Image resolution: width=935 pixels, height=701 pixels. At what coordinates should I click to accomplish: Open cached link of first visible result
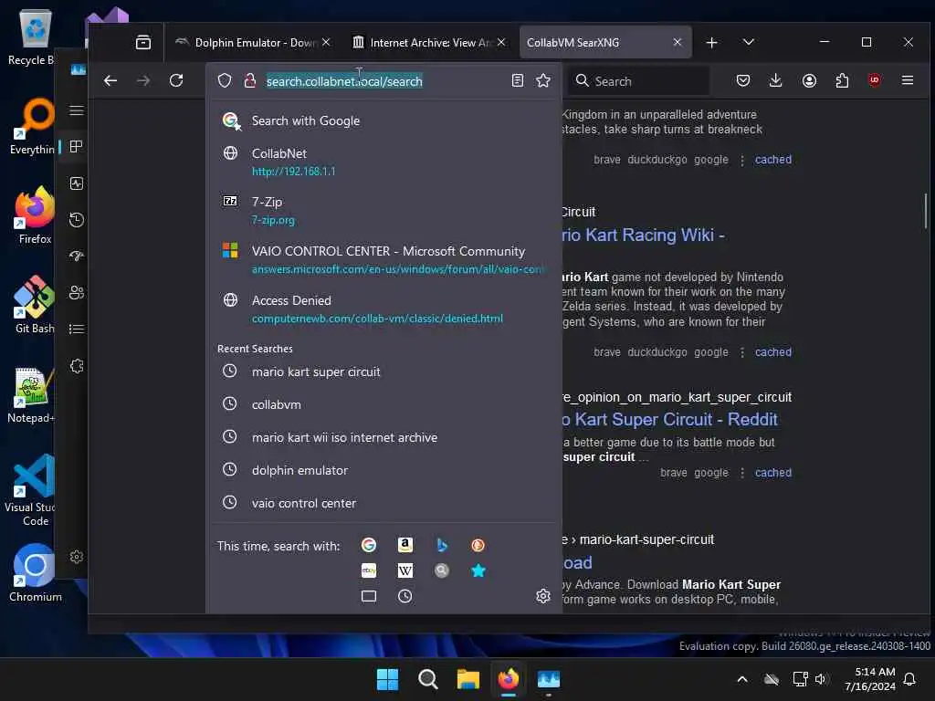point(772,159)
